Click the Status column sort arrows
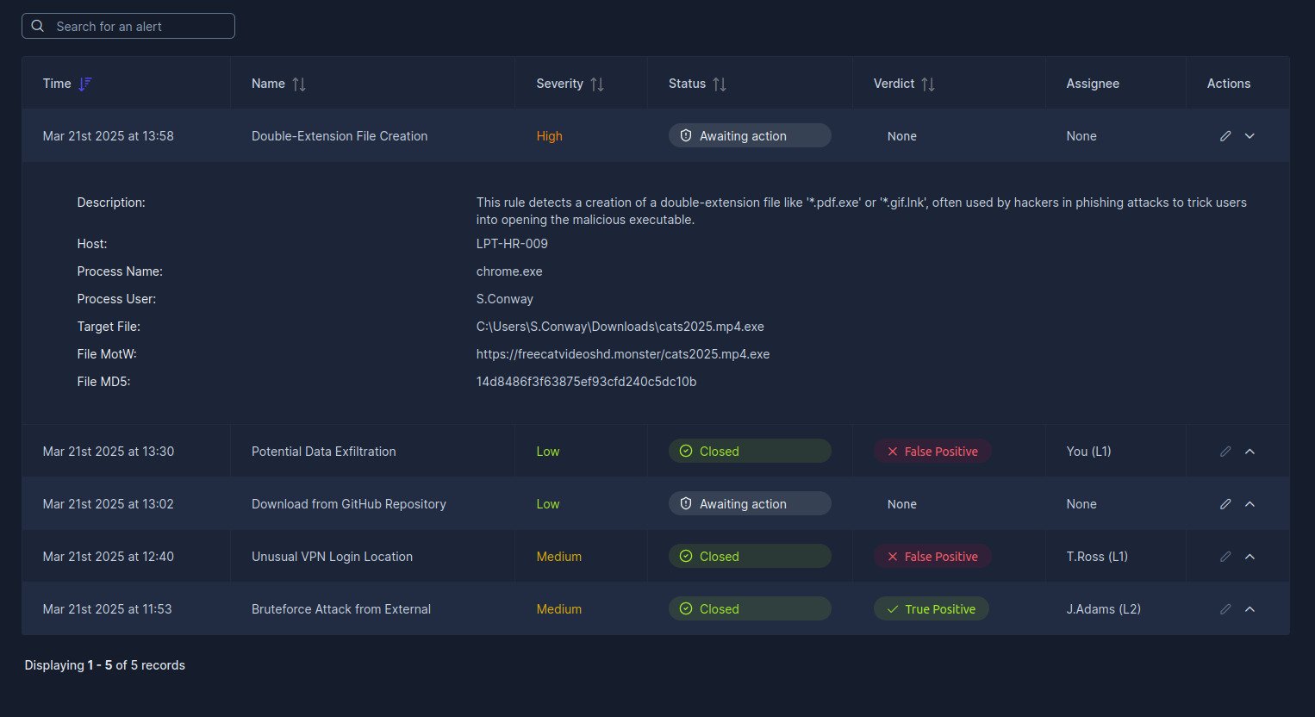The image size is (1315, 717). pos(720,84)
